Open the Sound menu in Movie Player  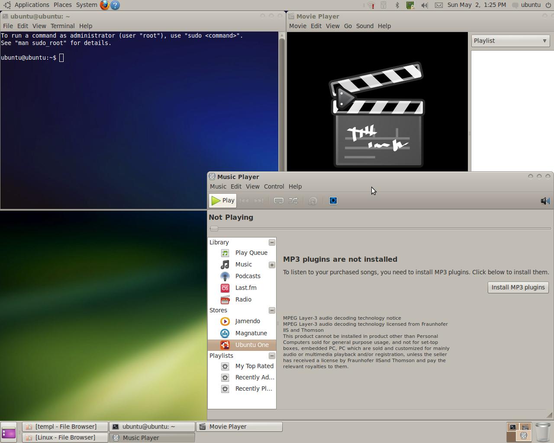coord(365,26)
